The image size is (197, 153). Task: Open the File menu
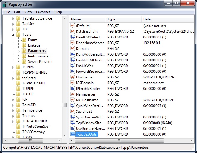coord(7,12)
